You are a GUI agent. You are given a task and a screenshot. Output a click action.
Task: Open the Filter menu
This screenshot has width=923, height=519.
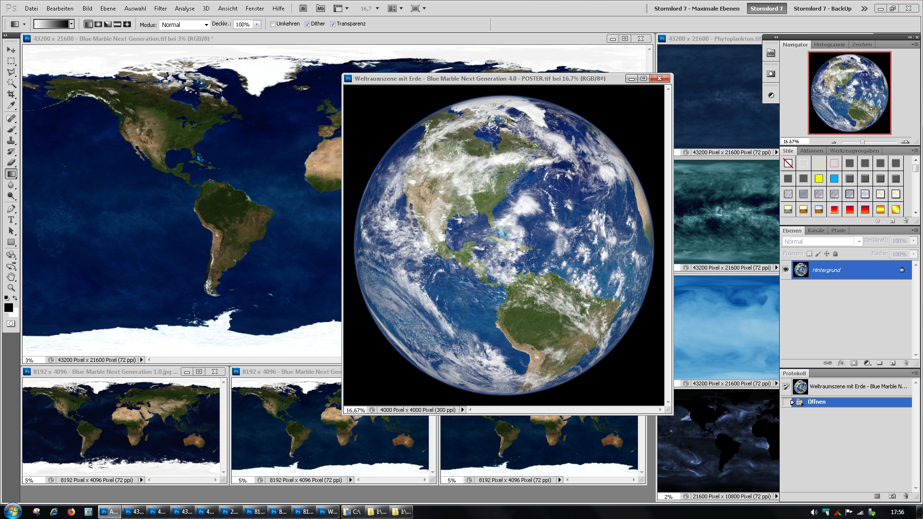161,8
